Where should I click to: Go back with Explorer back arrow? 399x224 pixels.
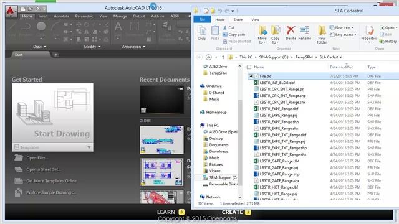click(x=199, y=57)
